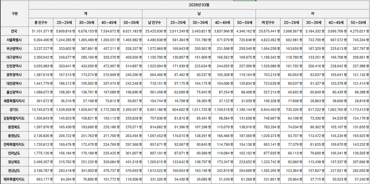Image resolution: width=370 pixels, height=184 pixels.
Task: Select Gangwon cell 131,658 명
Action: tap(245, 118)
